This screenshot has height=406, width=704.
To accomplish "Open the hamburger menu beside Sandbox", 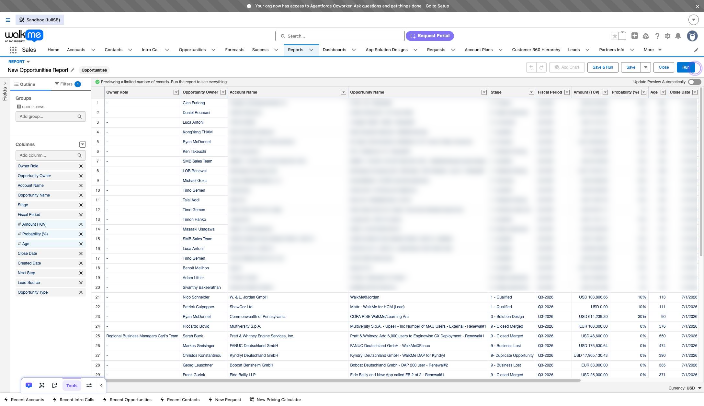I will (x=8, y=20).
